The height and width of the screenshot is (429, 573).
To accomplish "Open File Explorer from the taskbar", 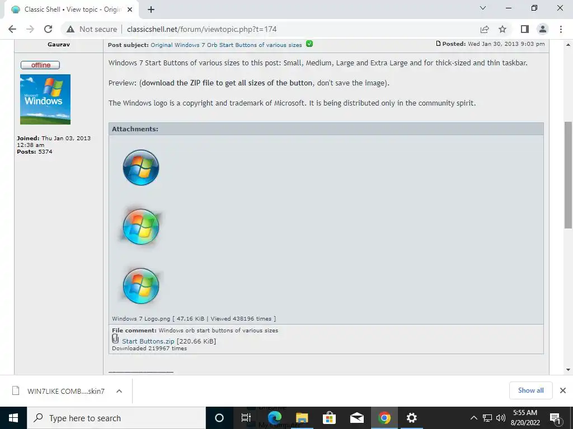I will [x=302, y=418].
